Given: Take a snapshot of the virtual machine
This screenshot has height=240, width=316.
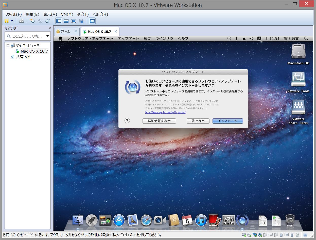Looking at the screenshot, I should pyautogui.click(x=32, y=21).
